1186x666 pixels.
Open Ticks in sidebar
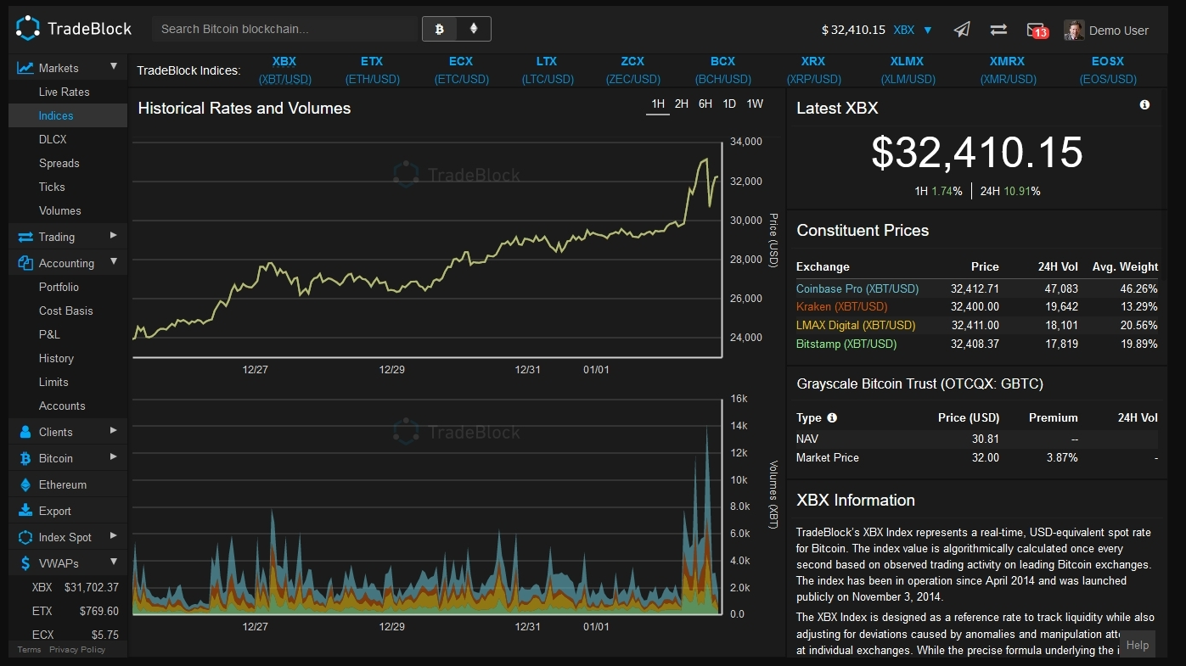pos(52,187)
